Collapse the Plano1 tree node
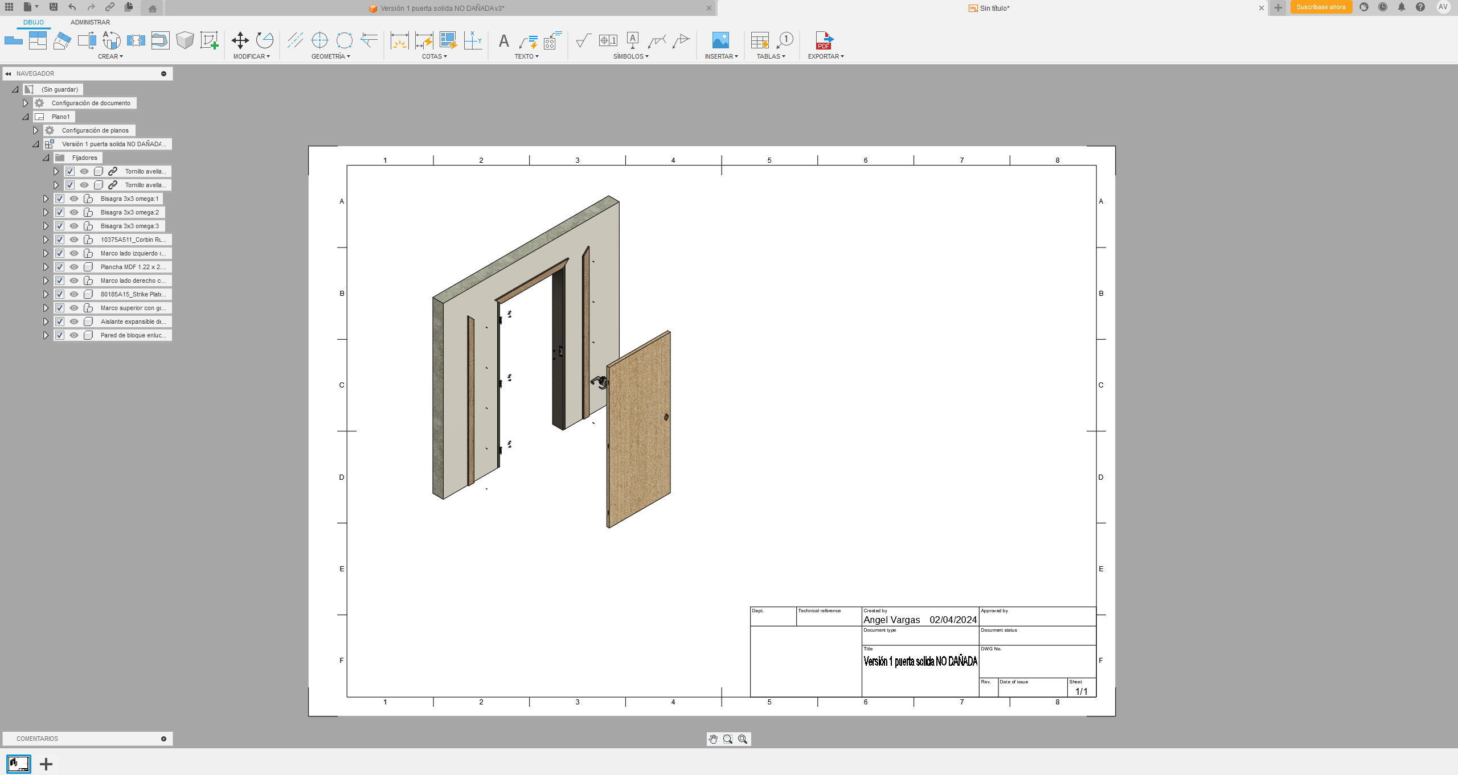This screenshot has height=775, width=1458. 25,117
